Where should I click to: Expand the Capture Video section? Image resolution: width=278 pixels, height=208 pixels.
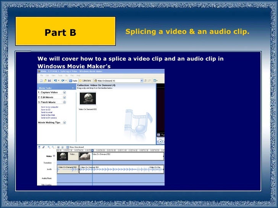coord(65,92)
